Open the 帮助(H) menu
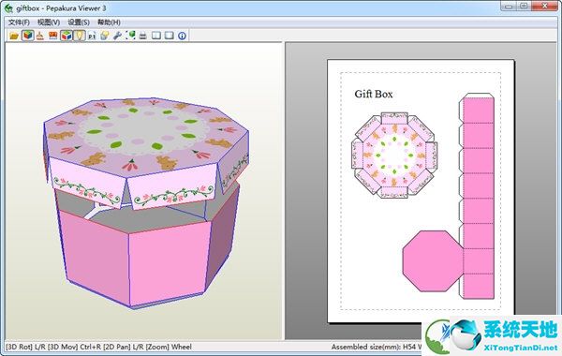Image resolution: width=562 pixels, height=356 pixels. coord(109,22)
